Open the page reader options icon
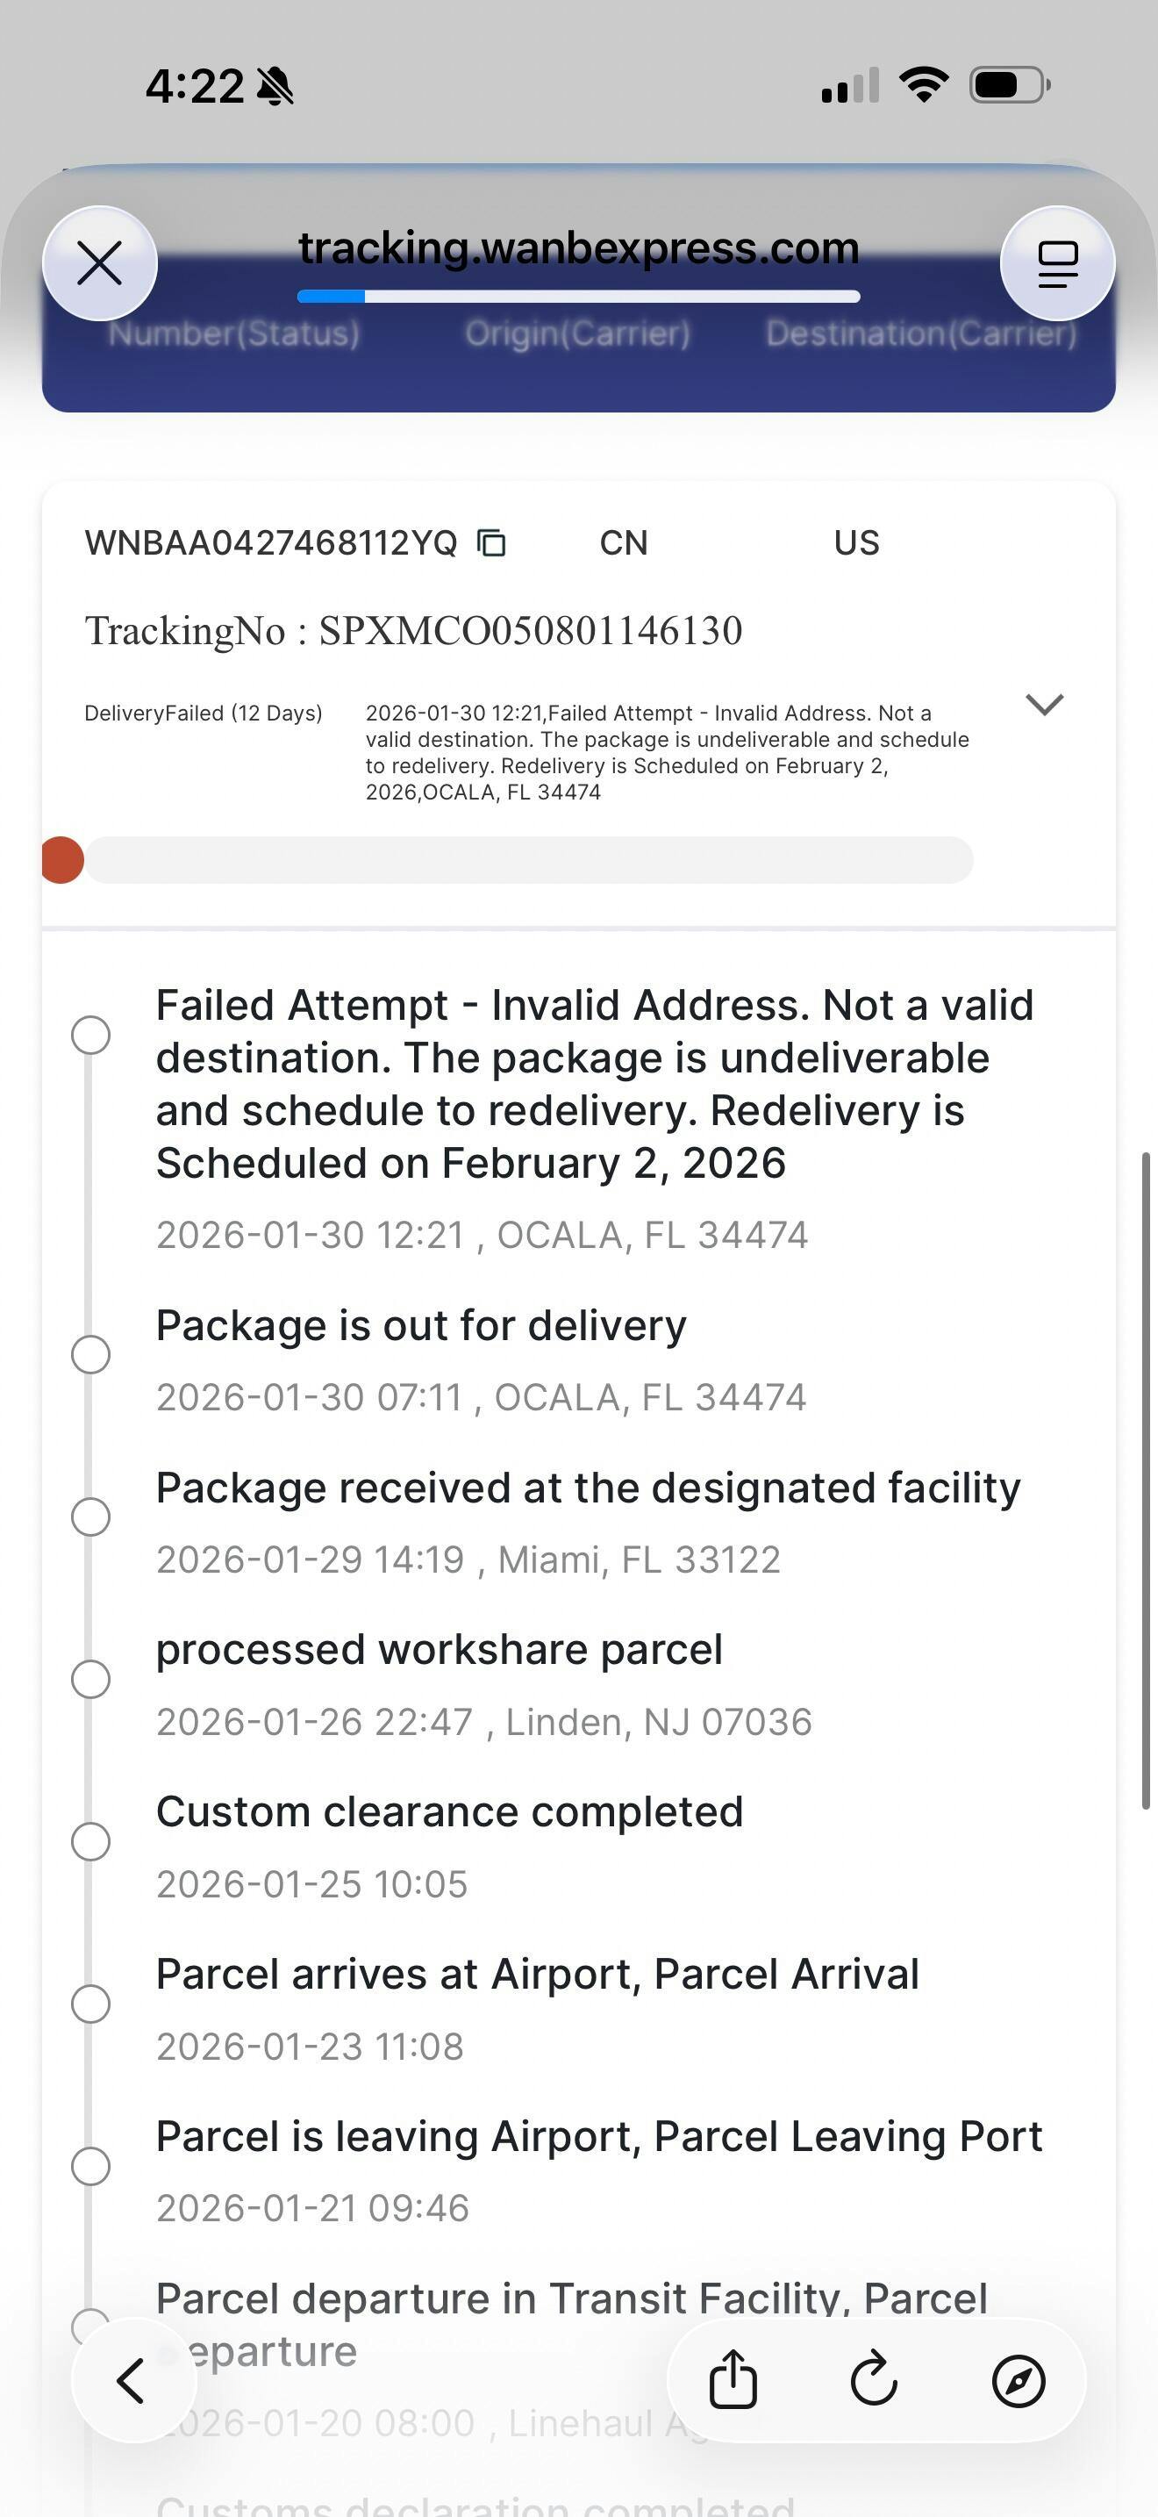This screenshot has width=1158, height=2517. pyautogui.click(x=1057, y=264)
